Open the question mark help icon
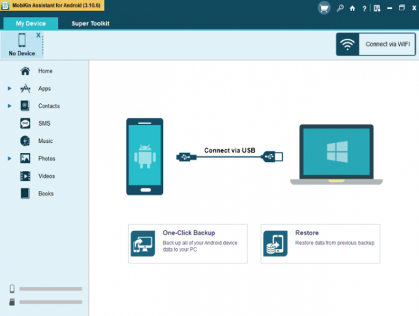The height and width of the screenshot is (316, 419). point(364,8)
